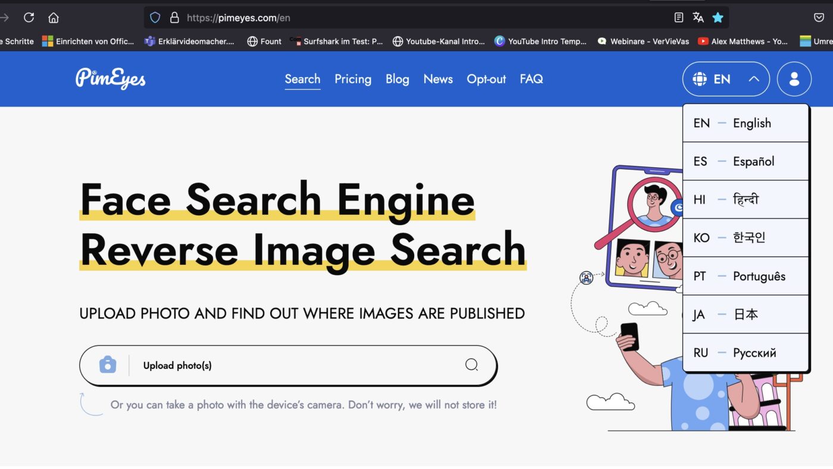Click the globe icon in language selector
Viewport: 833px width, 469px height.
[x=700, y=79]
